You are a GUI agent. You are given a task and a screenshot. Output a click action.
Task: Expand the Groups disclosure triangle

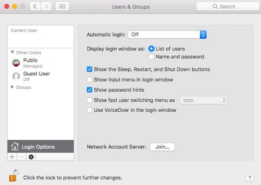coord(12,87)
